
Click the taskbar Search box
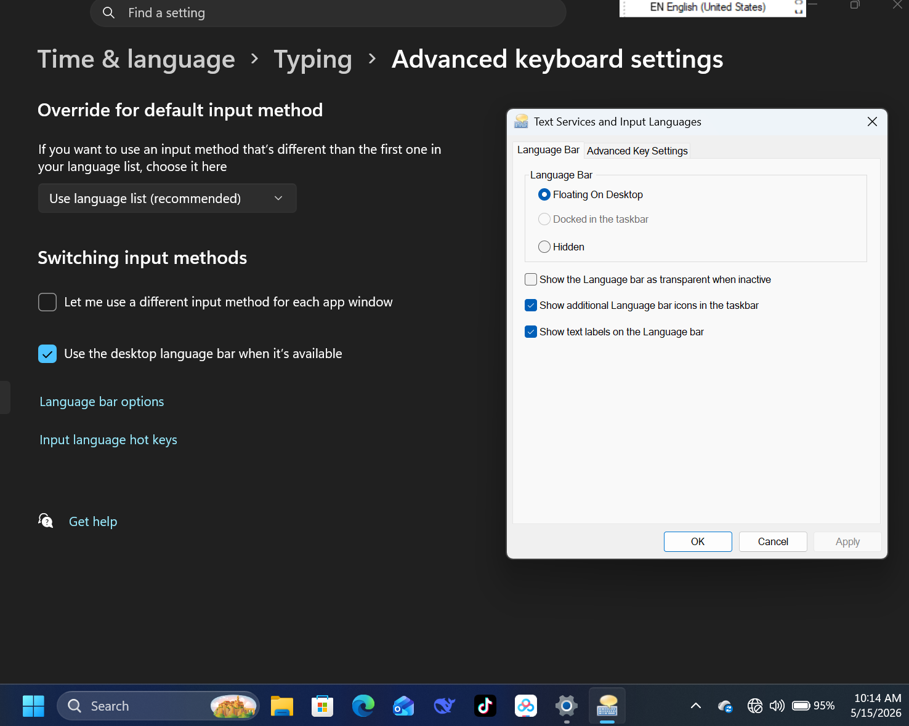(x=158, y=706)
